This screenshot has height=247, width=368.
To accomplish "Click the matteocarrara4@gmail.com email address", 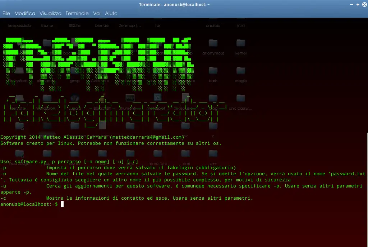I will coord(147,137).
